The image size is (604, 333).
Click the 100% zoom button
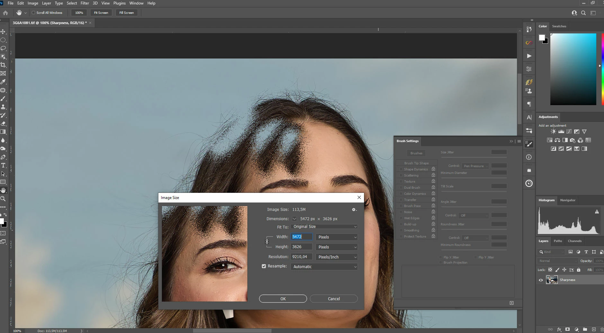click(79, 13)
